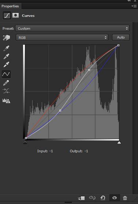Activate the on-image targeted adjustment hand tool

(x=6, y=37)
